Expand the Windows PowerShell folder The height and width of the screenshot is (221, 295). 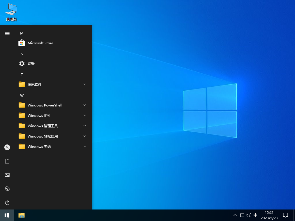pos(84,105)
